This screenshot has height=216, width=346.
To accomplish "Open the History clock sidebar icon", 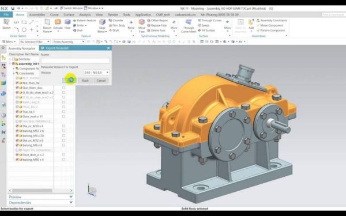I will pyautogui.click(x=3, y=115).
